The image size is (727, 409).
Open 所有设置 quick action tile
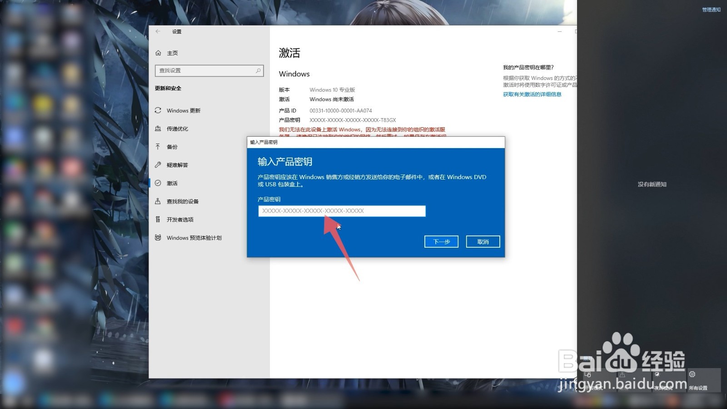click(x=704, y=380)
